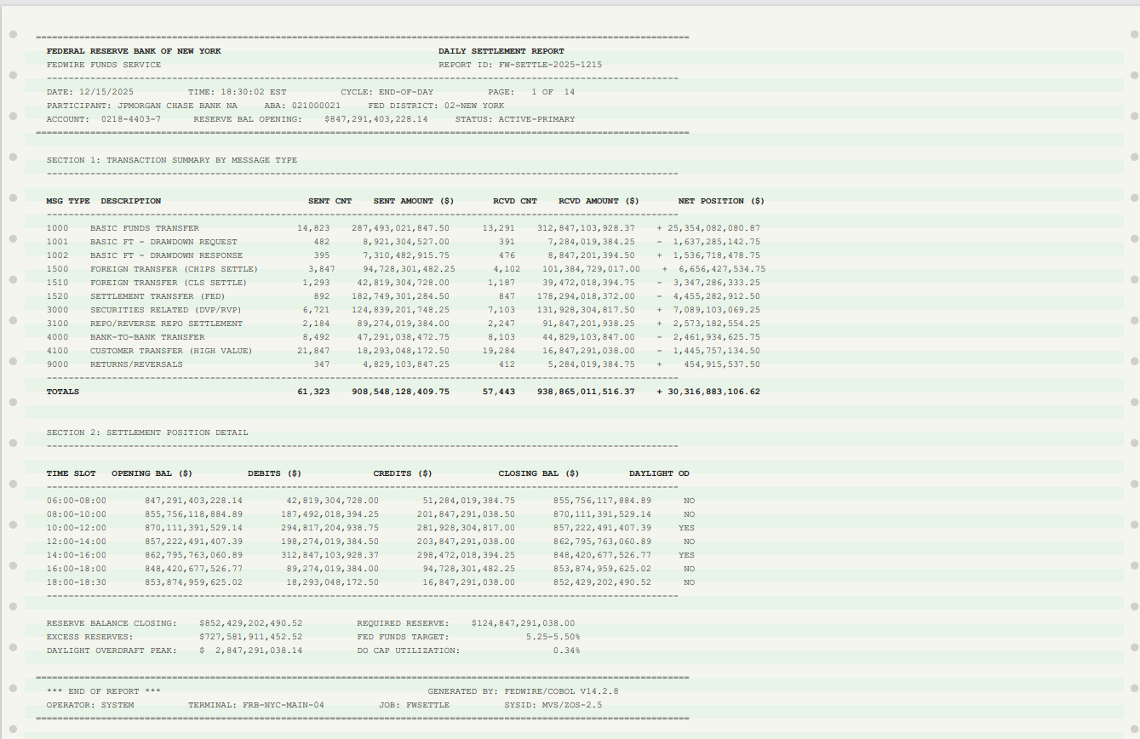1140x739 pixels.
Task: Click total received amount 938,865,011,516.37
Action: 585,392
